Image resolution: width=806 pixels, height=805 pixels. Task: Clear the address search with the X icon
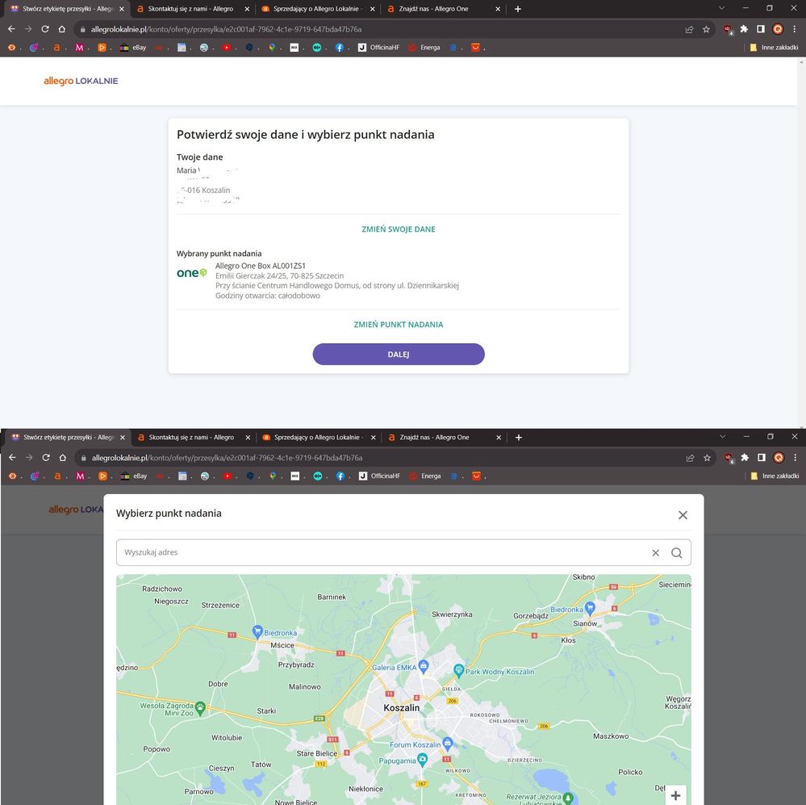point(655,553)
